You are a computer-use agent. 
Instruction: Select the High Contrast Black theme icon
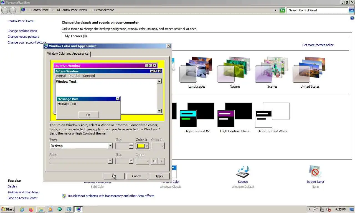235,115
